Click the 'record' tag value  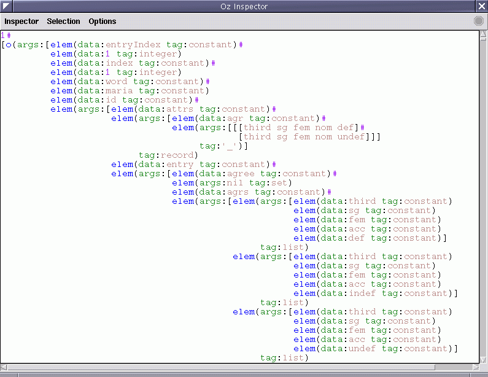177,155
